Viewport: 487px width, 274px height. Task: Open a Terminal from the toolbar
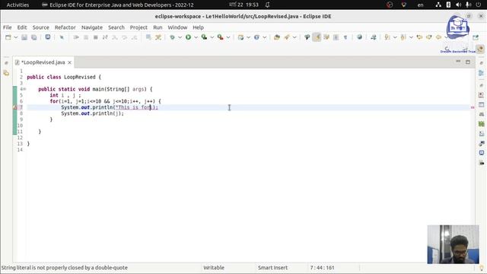tap(47, 37)
